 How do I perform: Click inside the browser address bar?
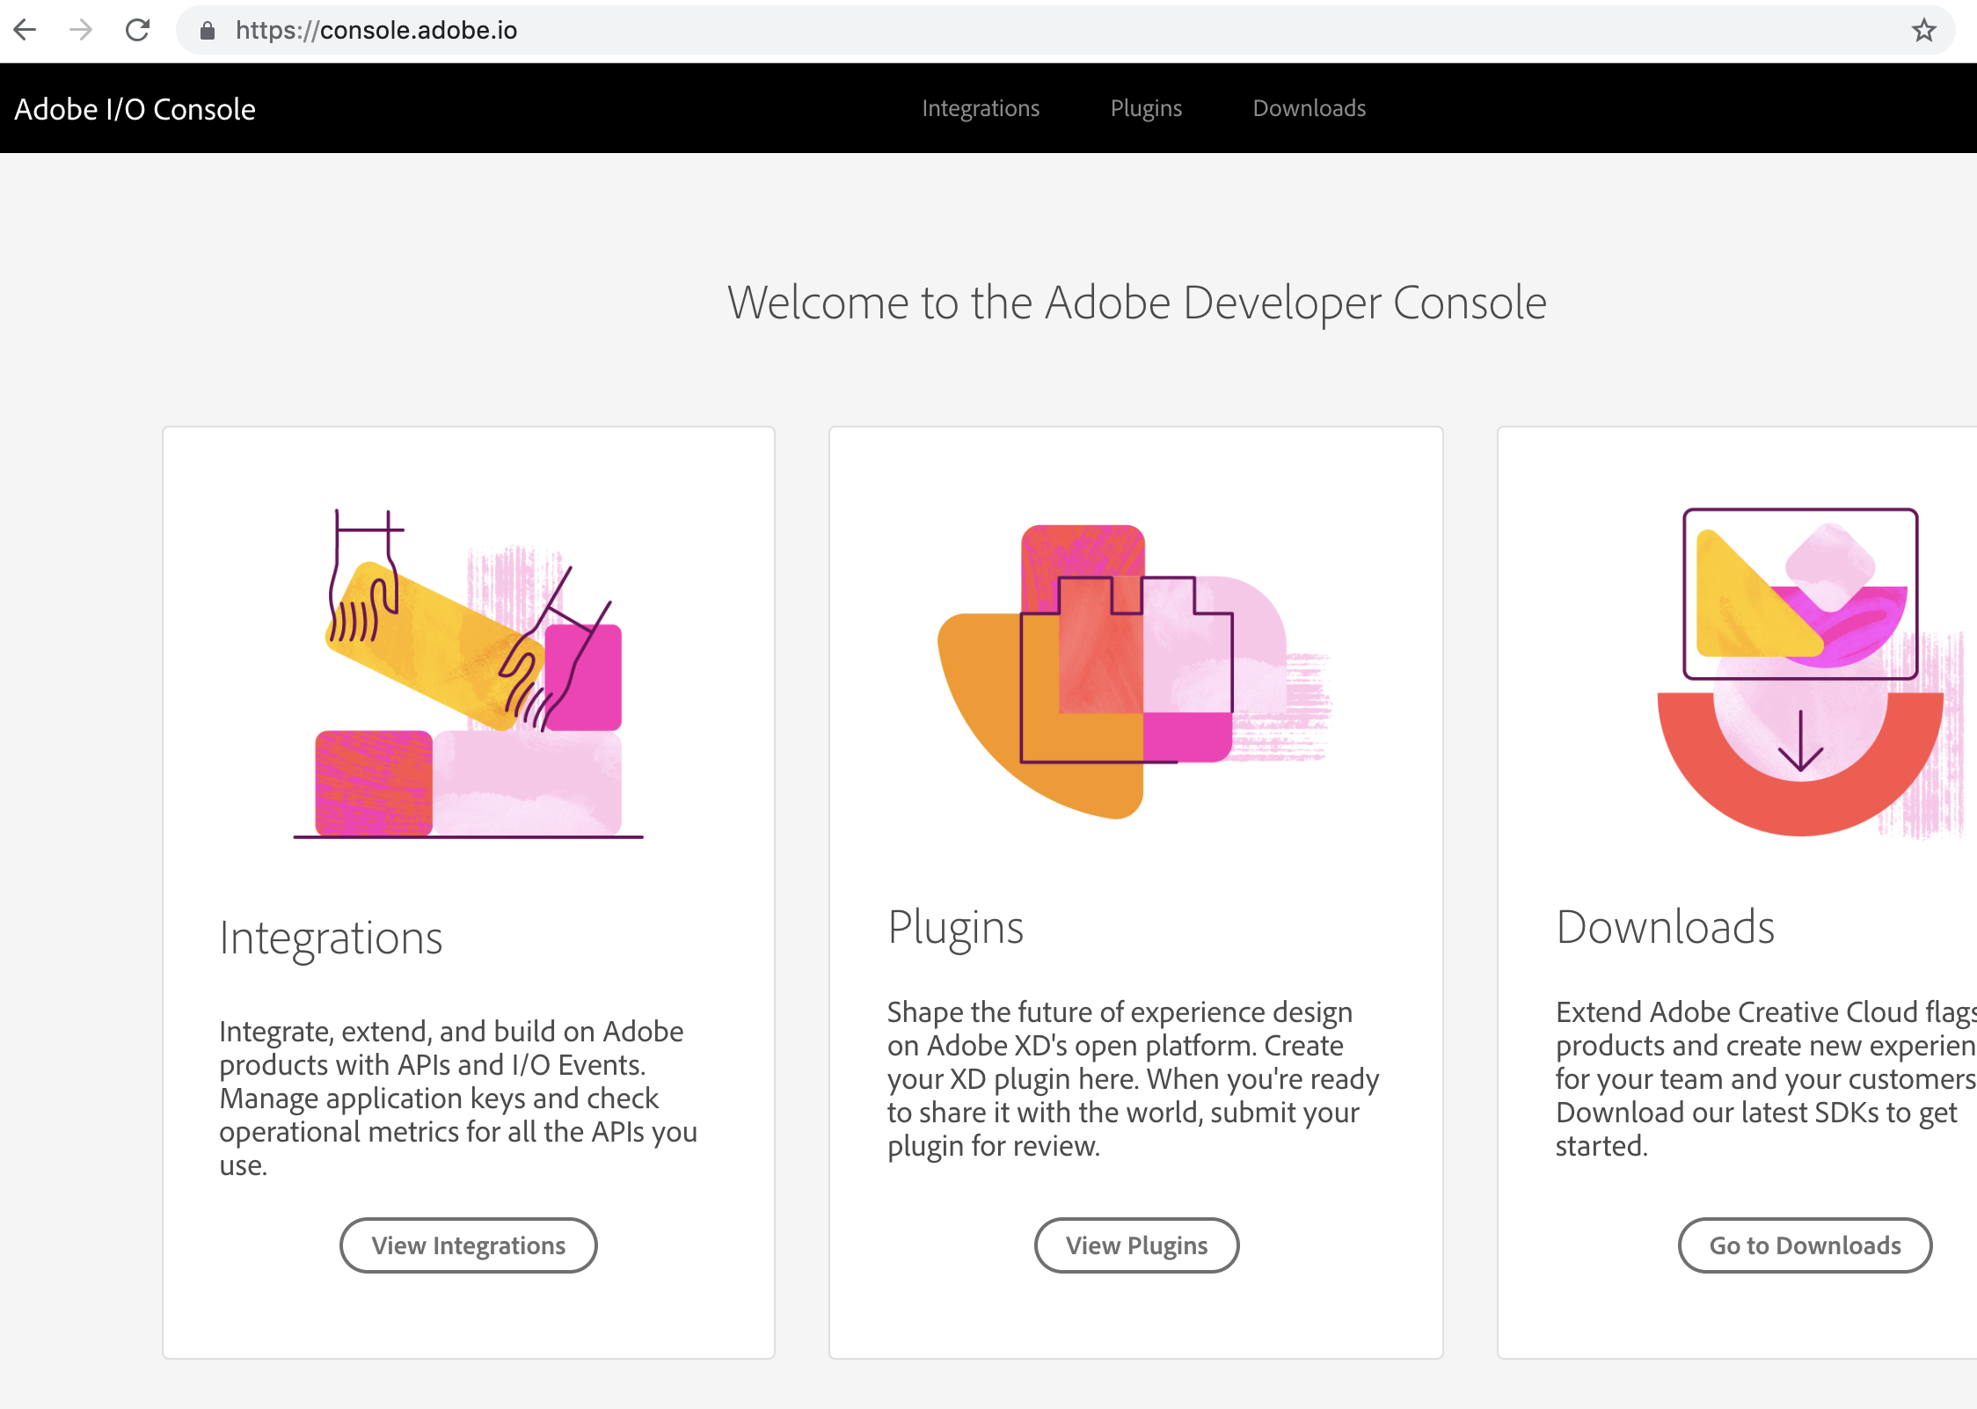tap(616, 31)
